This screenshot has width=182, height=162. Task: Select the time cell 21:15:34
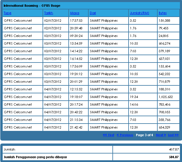[76, 120]
